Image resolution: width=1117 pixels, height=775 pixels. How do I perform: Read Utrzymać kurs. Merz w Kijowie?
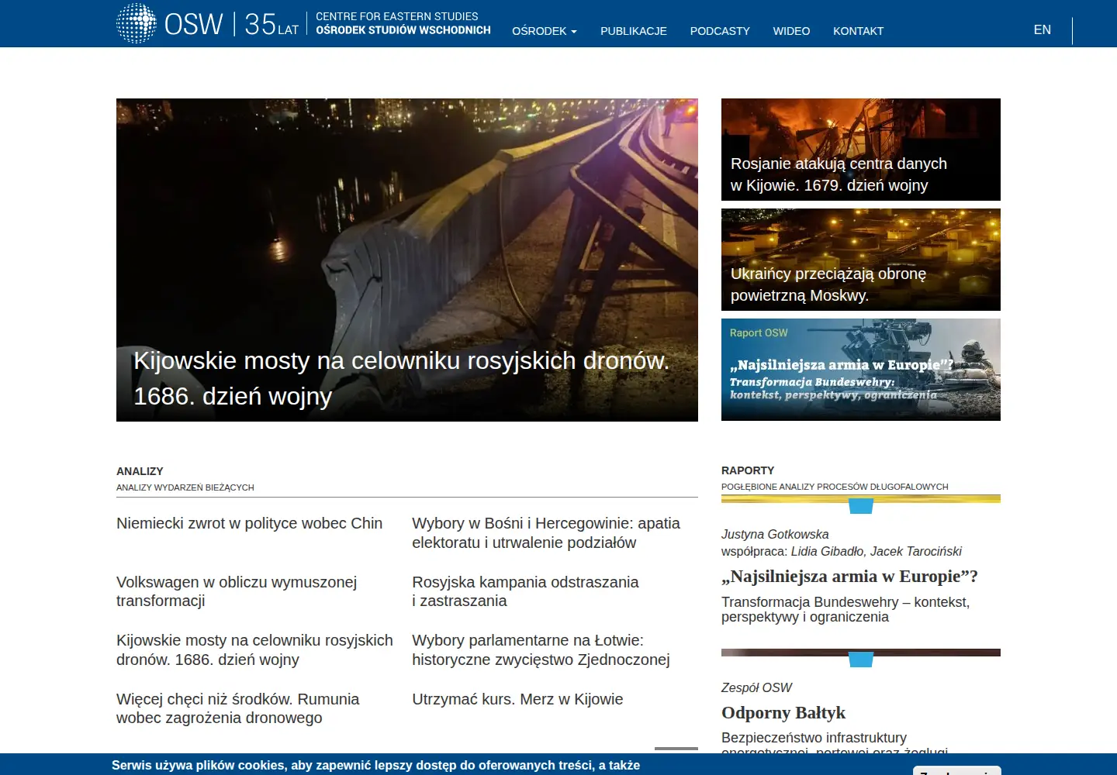[517, 699]
